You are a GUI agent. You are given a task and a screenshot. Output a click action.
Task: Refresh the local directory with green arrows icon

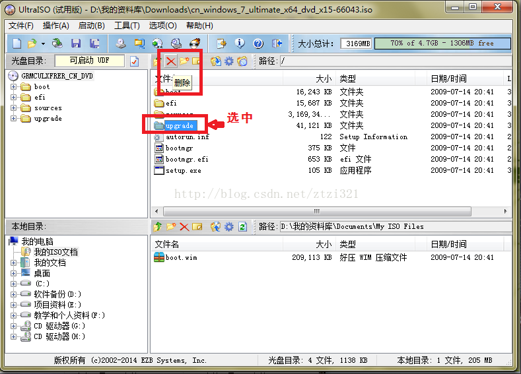point(242,227)
